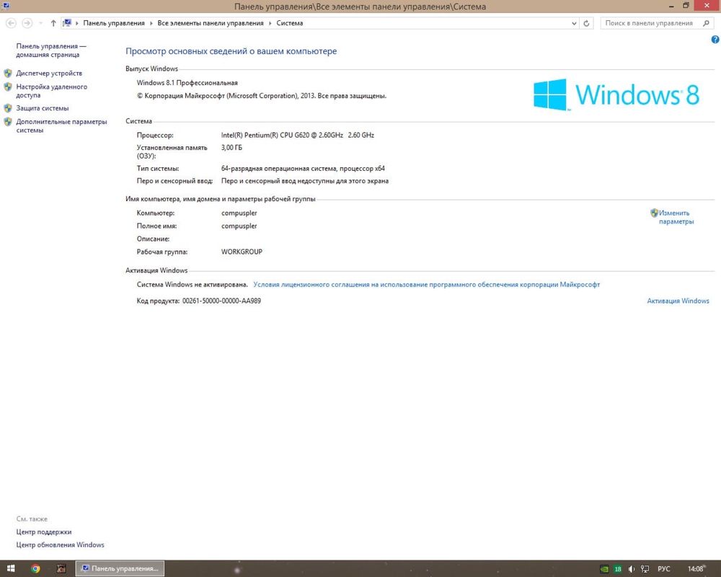The height and width of the screenshot is (577, 721).
Task: Open 'Диспетчер устройств'
Action: click(x=49, y=73)
